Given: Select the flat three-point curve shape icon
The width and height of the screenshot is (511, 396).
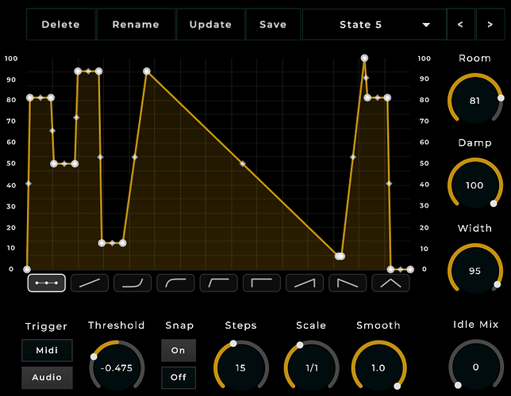Looking at the screenshot, I should [47, 283].
